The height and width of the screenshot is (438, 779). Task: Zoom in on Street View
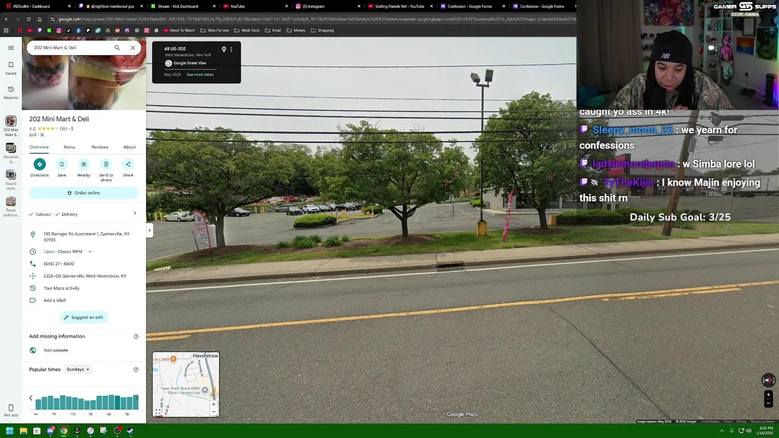pos(768,395)
